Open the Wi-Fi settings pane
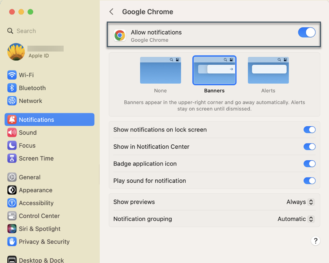 [x=49, y=75]
